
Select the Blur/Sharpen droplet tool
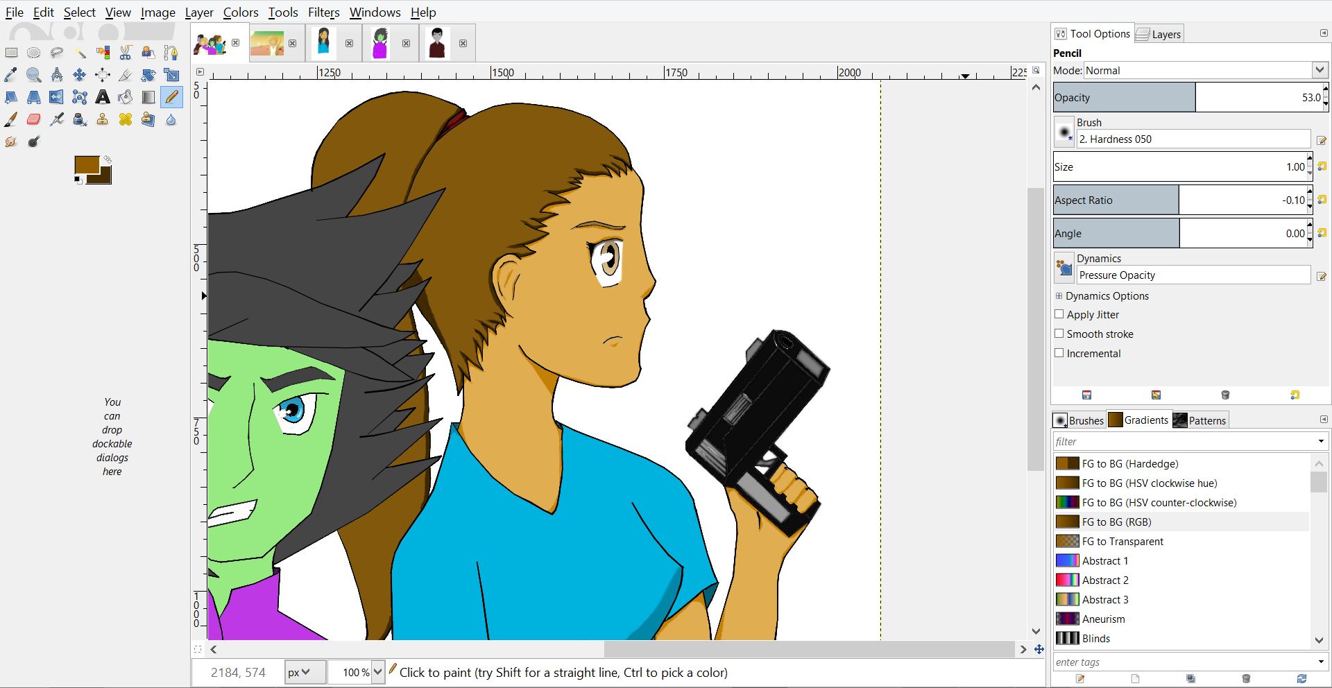[171, 119]
